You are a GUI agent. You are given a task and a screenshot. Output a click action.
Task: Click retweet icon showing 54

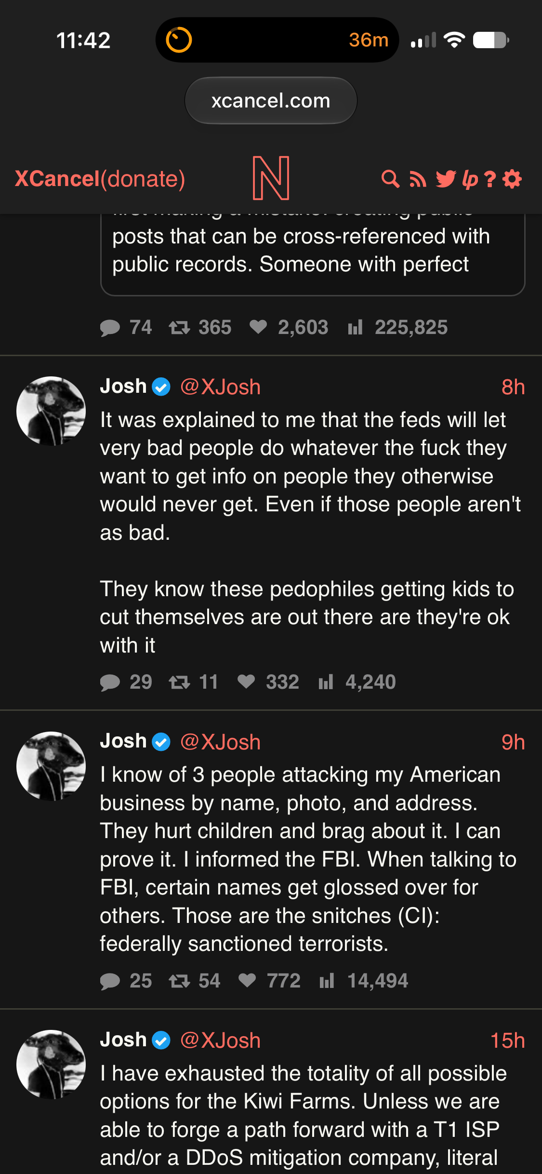click(179, 981)
